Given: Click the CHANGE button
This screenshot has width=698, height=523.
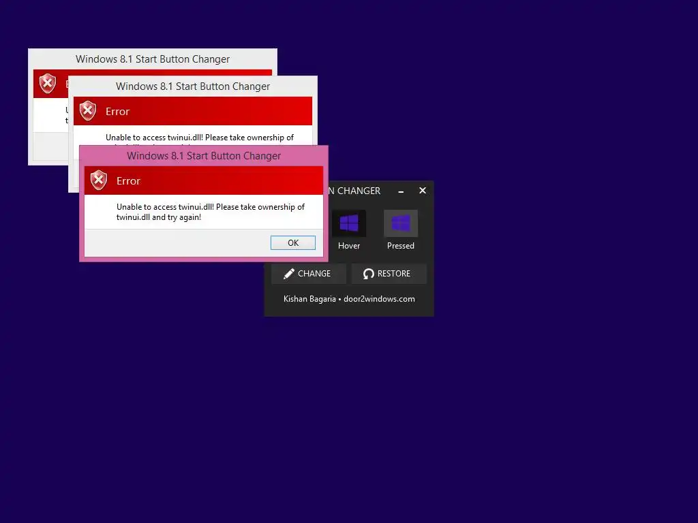Looking at the screenshot, I should [309, 274].
